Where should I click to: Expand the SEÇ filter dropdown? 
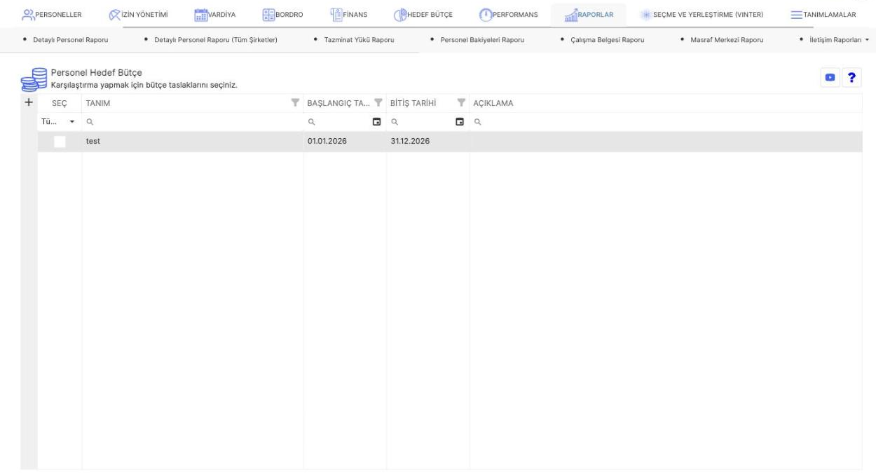(71, 122)
